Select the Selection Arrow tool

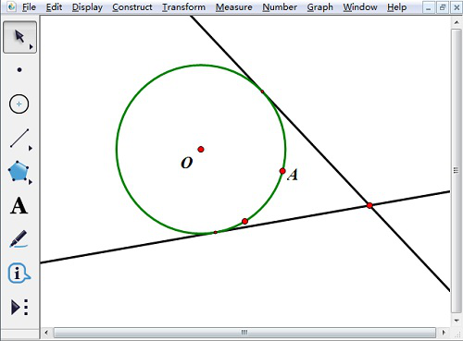click(19, 37)
